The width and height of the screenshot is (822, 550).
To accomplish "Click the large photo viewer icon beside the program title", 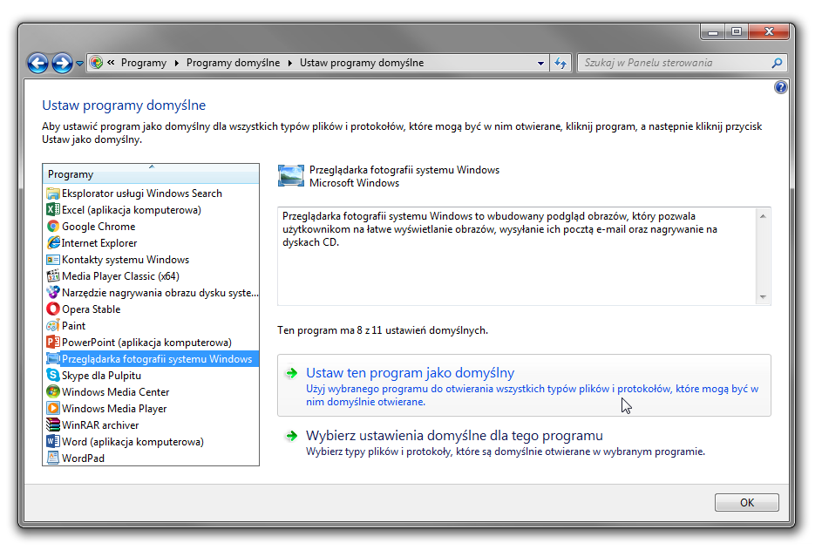I will click(x=291, y=176).
